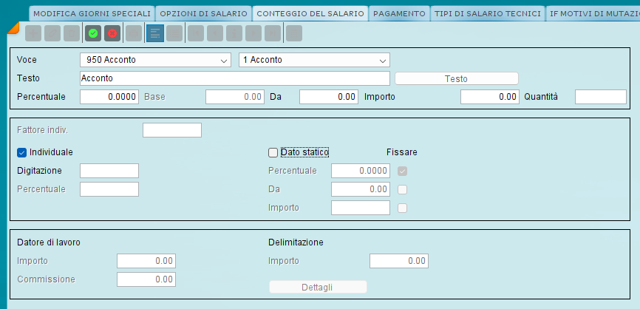Click the Base amount field
Screen dimensions: 640x309
coord(235,97)
